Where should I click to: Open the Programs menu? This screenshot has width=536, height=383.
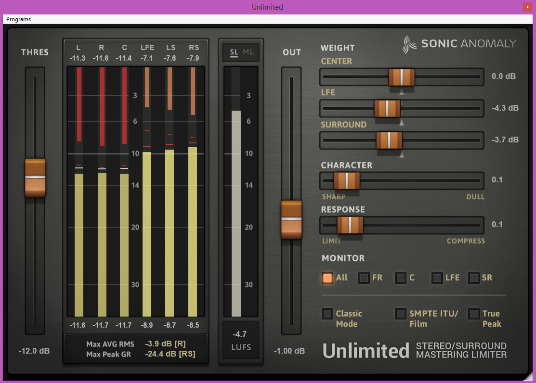[18, 19]
